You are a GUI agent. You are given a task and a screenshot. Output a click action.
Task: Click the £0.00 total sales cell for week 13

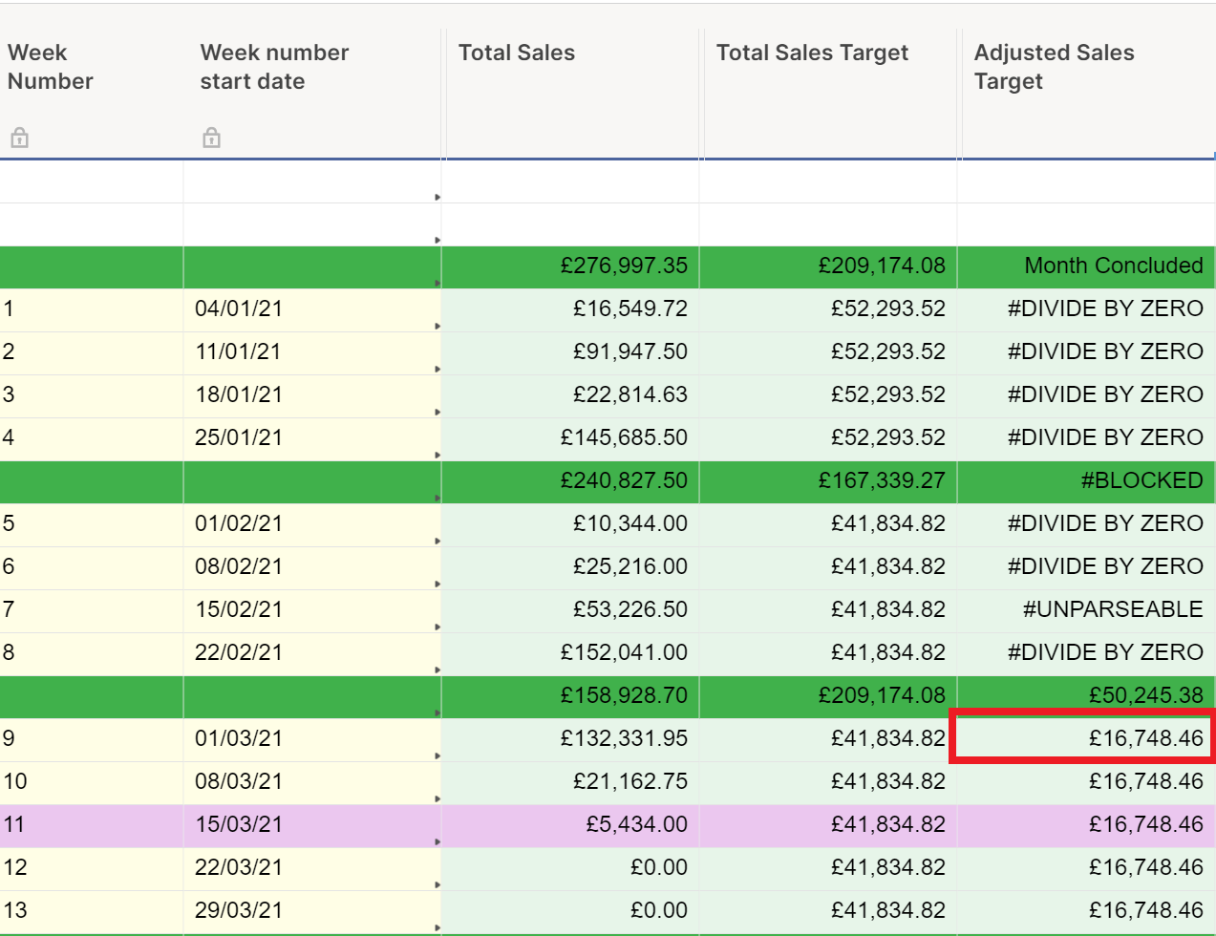pyautogui.click(x=570, y=911)
